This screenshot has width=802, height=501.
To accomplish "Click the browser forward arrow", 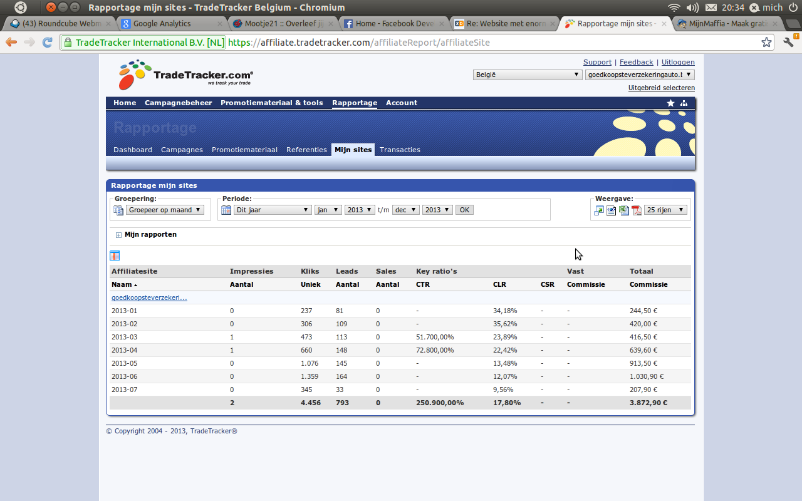I will (x=29, y=43).
